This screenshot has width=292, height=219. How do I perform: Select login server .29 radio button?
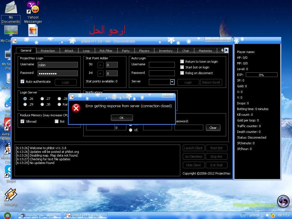point(25,104)
